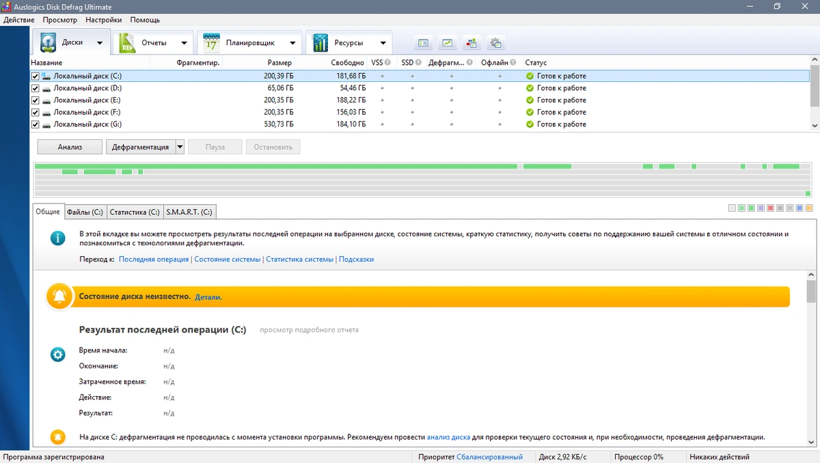Viewport: 820px width, 463px height.
Task: Click the green status icon for disk D:
Action: click(530, 88)
